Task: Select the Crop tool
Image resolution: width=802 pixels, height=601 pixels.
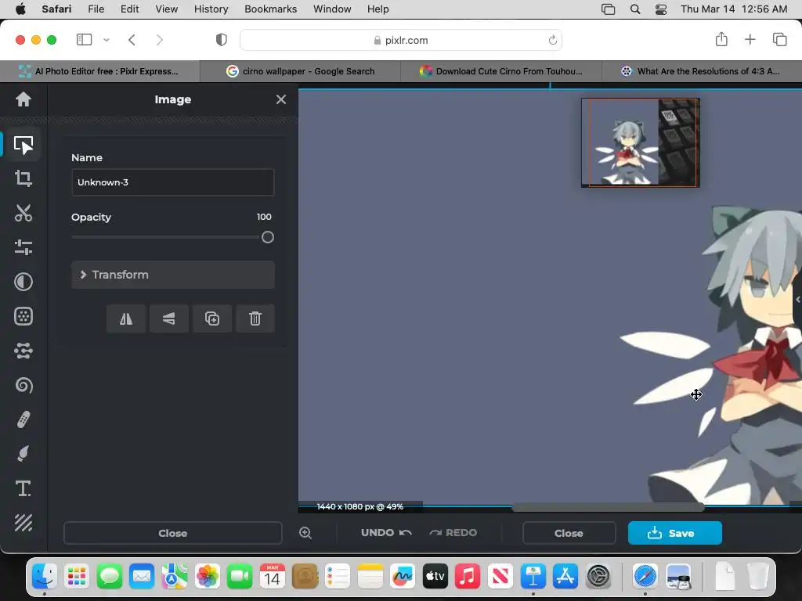Action: pyautogui.click(x=23, y=178)
